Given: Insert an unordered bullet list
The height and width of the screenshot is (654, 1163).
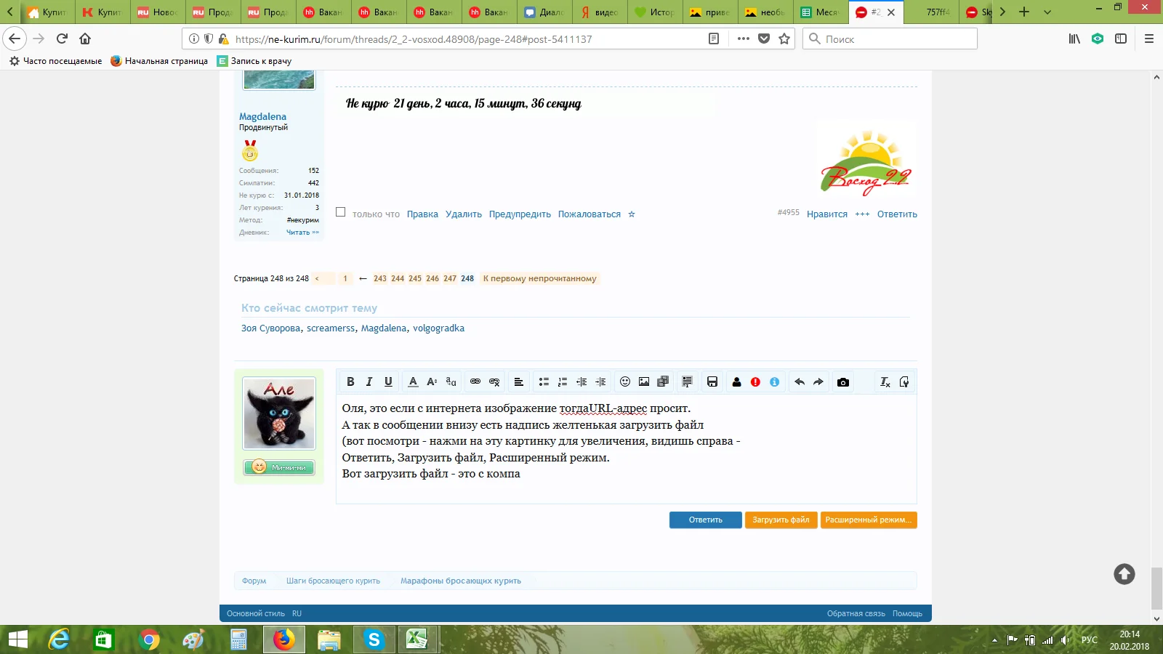Looking at the screenshot, I should point(544,381).
